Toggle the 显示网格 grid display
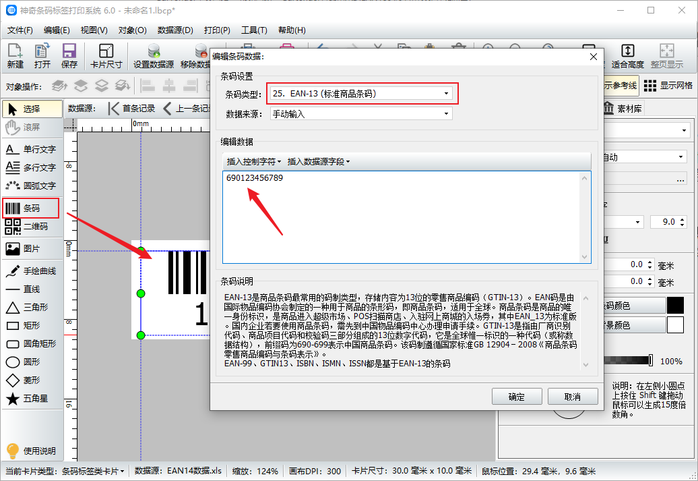Image resolution: width=698 pixels, height=481 pixels. (x=668, y=86)
